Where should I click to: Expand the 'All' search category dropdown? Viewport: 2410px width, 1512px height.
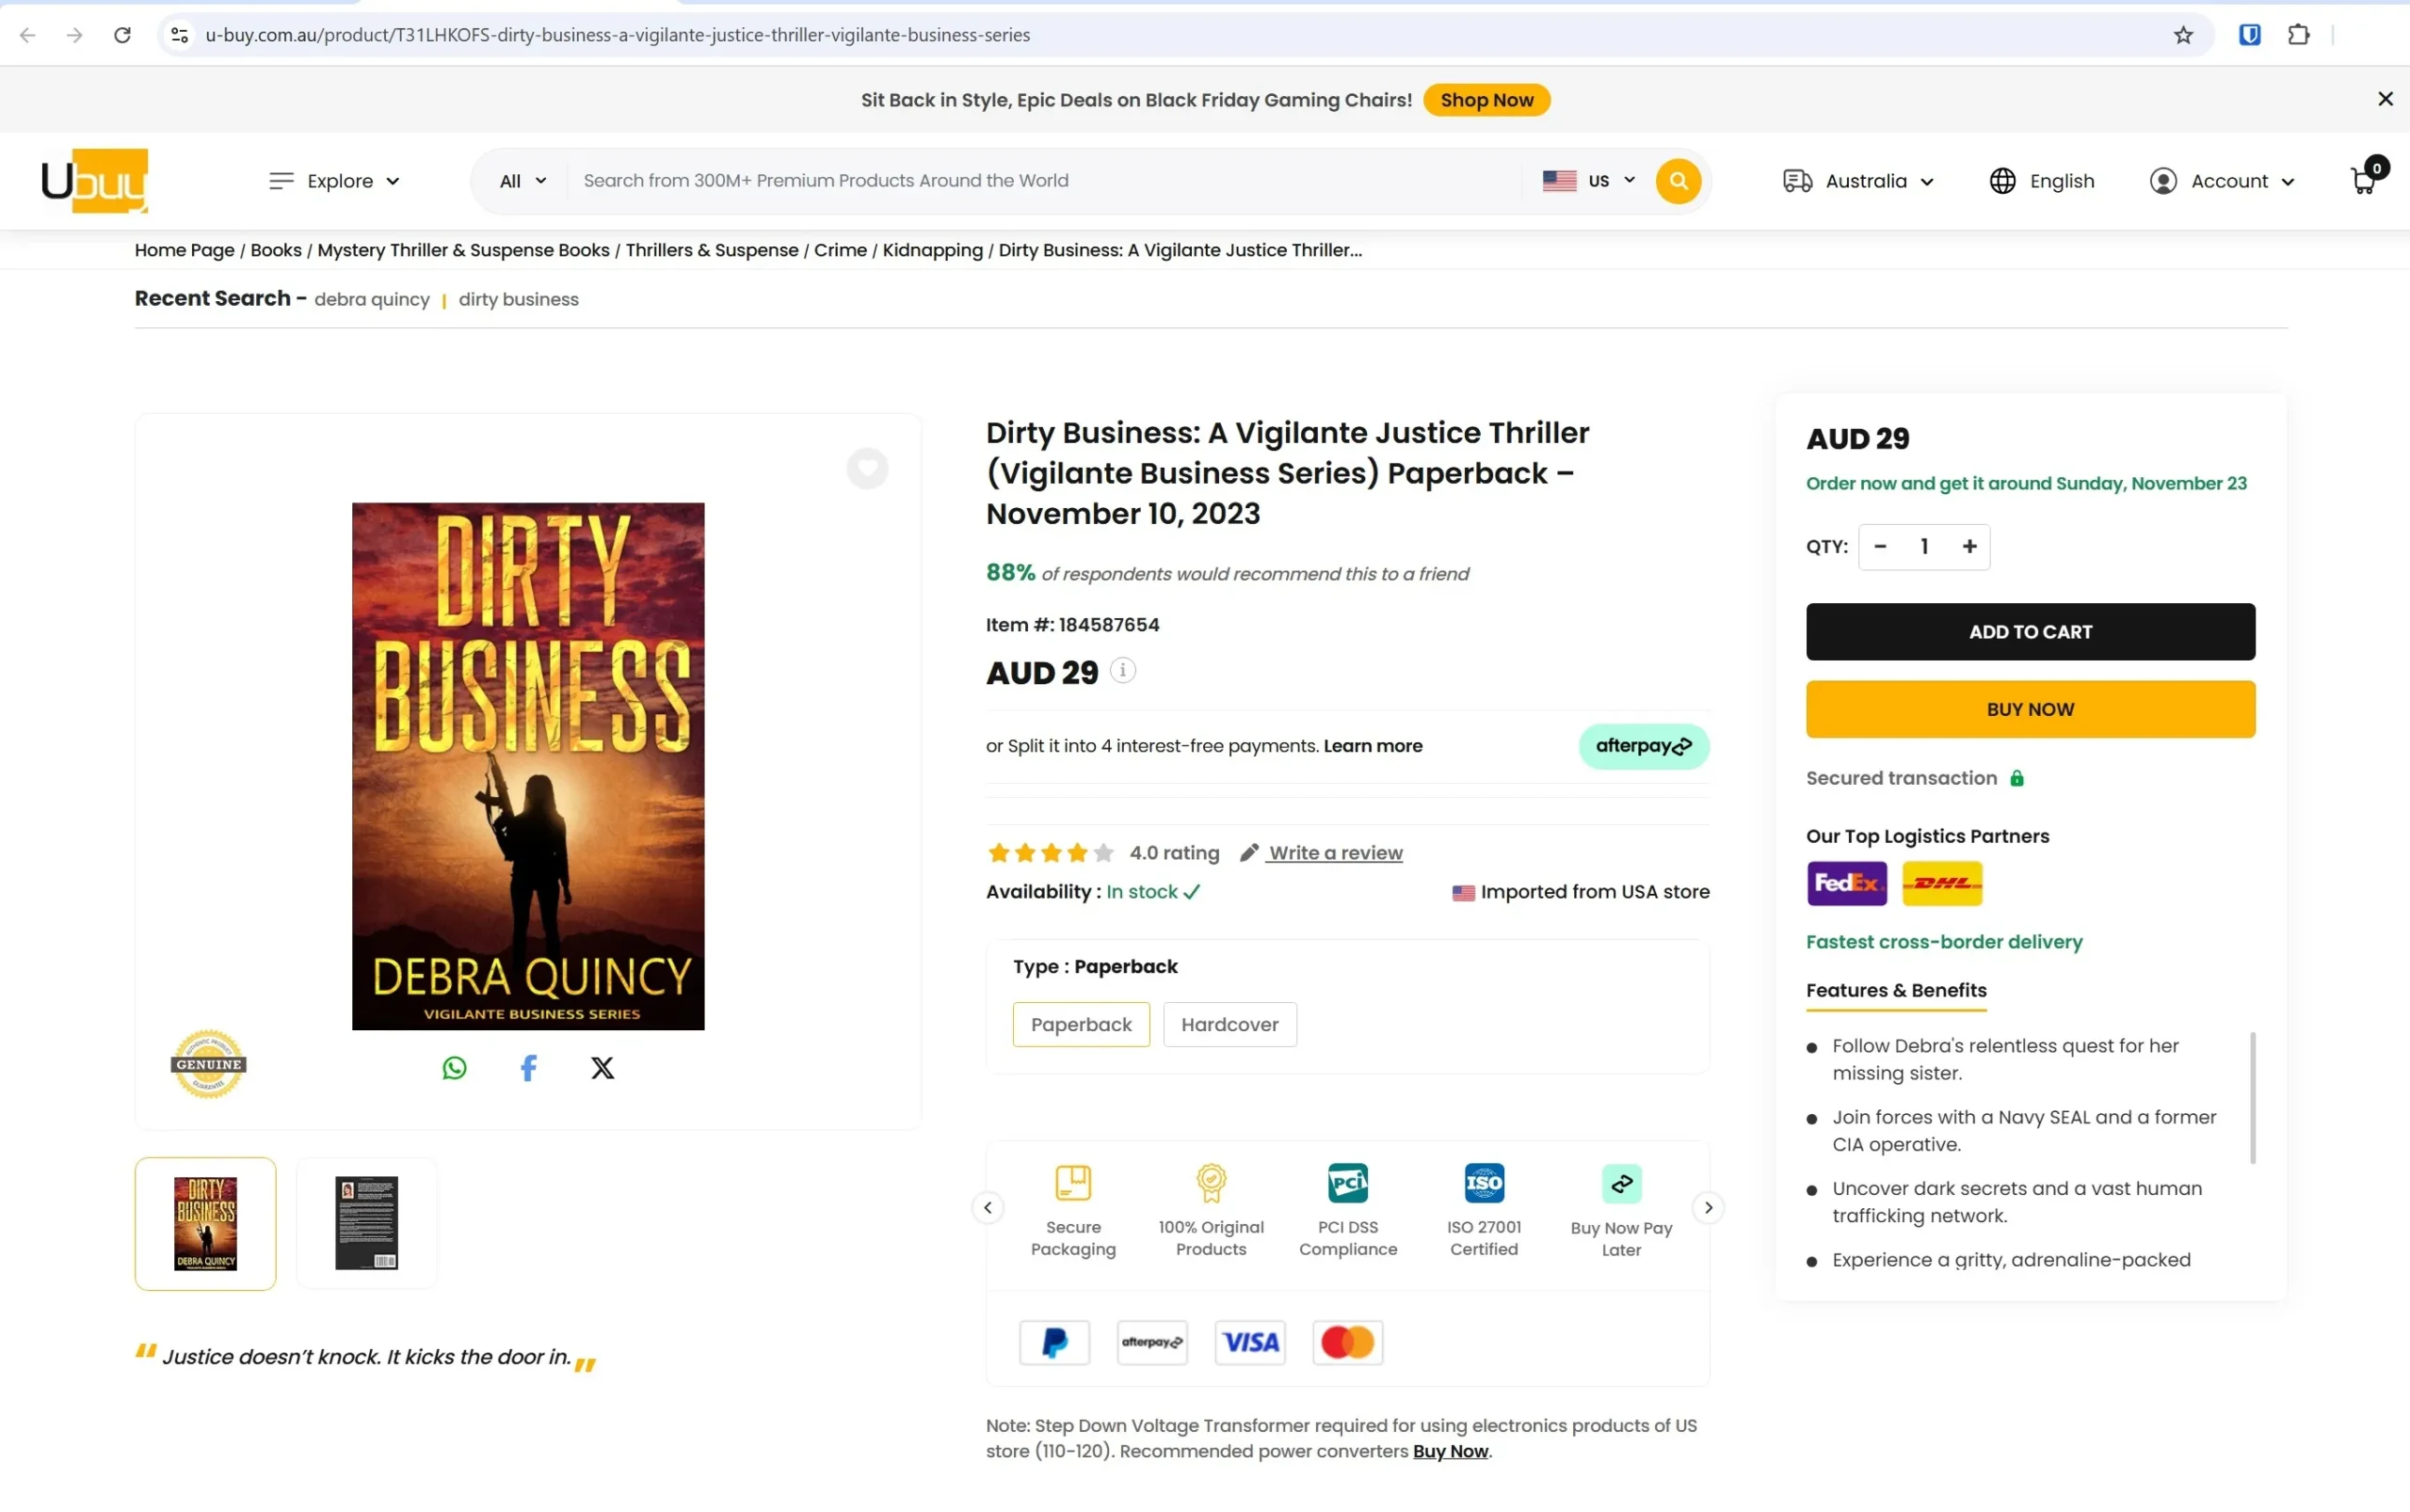[x=521, y=180]
